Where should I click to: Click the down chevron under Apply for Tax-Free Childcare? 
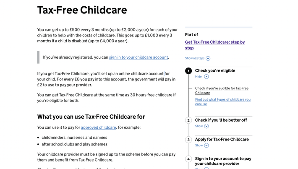coord(207,146)
